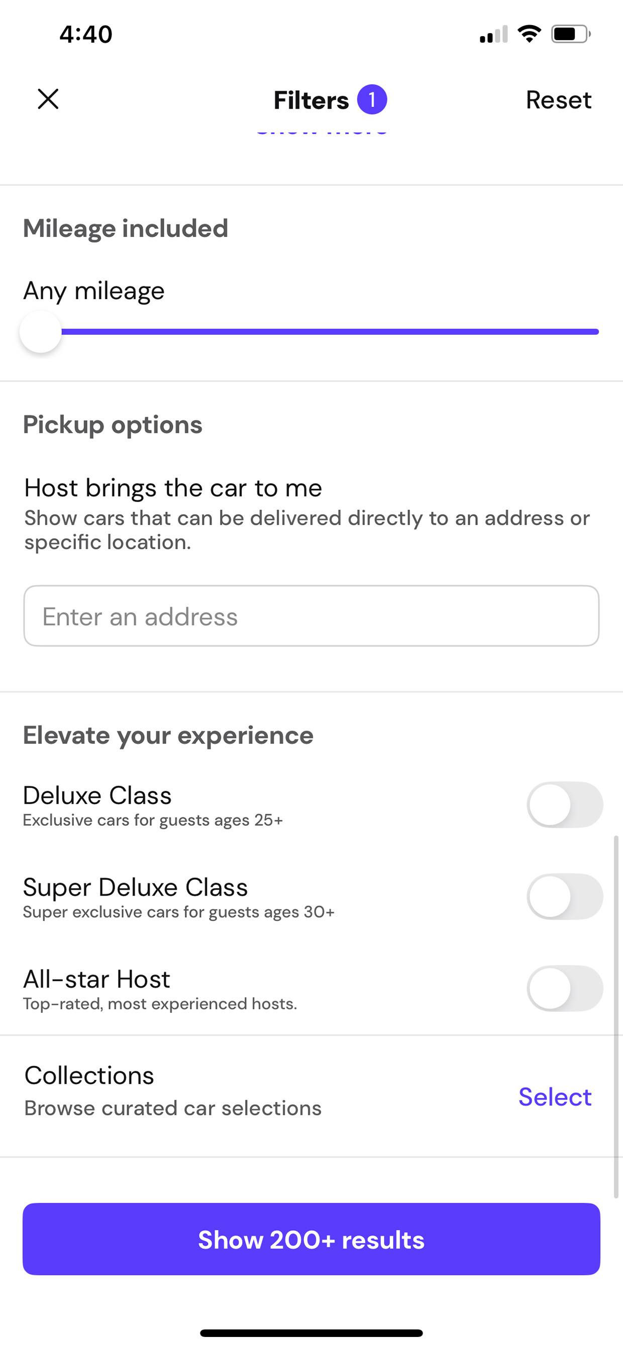Show 200+ results button
Viewport: 623px width, 1349px height.
311,1239
